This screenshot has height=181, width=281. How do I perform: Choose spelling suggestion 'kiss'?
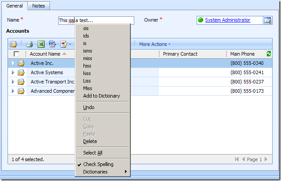click(x=103, y=73)
